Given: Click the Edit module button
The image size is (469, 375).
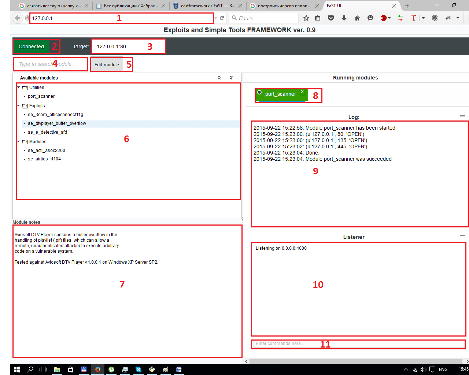Looking at the screenshot, I should click(107, 64).
